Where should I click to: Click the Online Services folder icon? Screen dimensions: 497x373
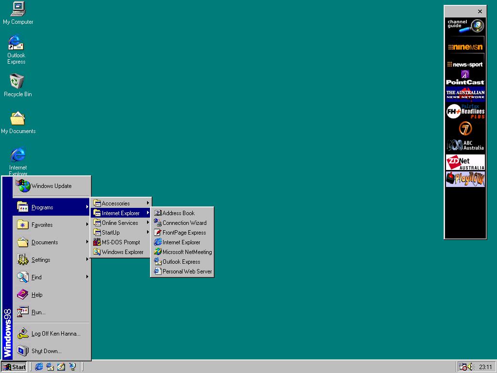[97, 222]
